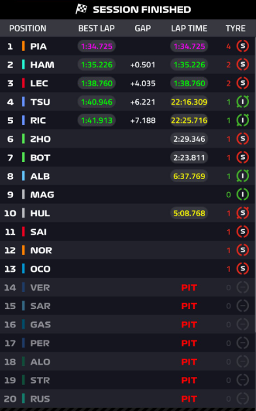Image resolution: width=256 pixels, height=411 pixels.
Task: Select the BEST LAP column header
Action: [97, 28]
